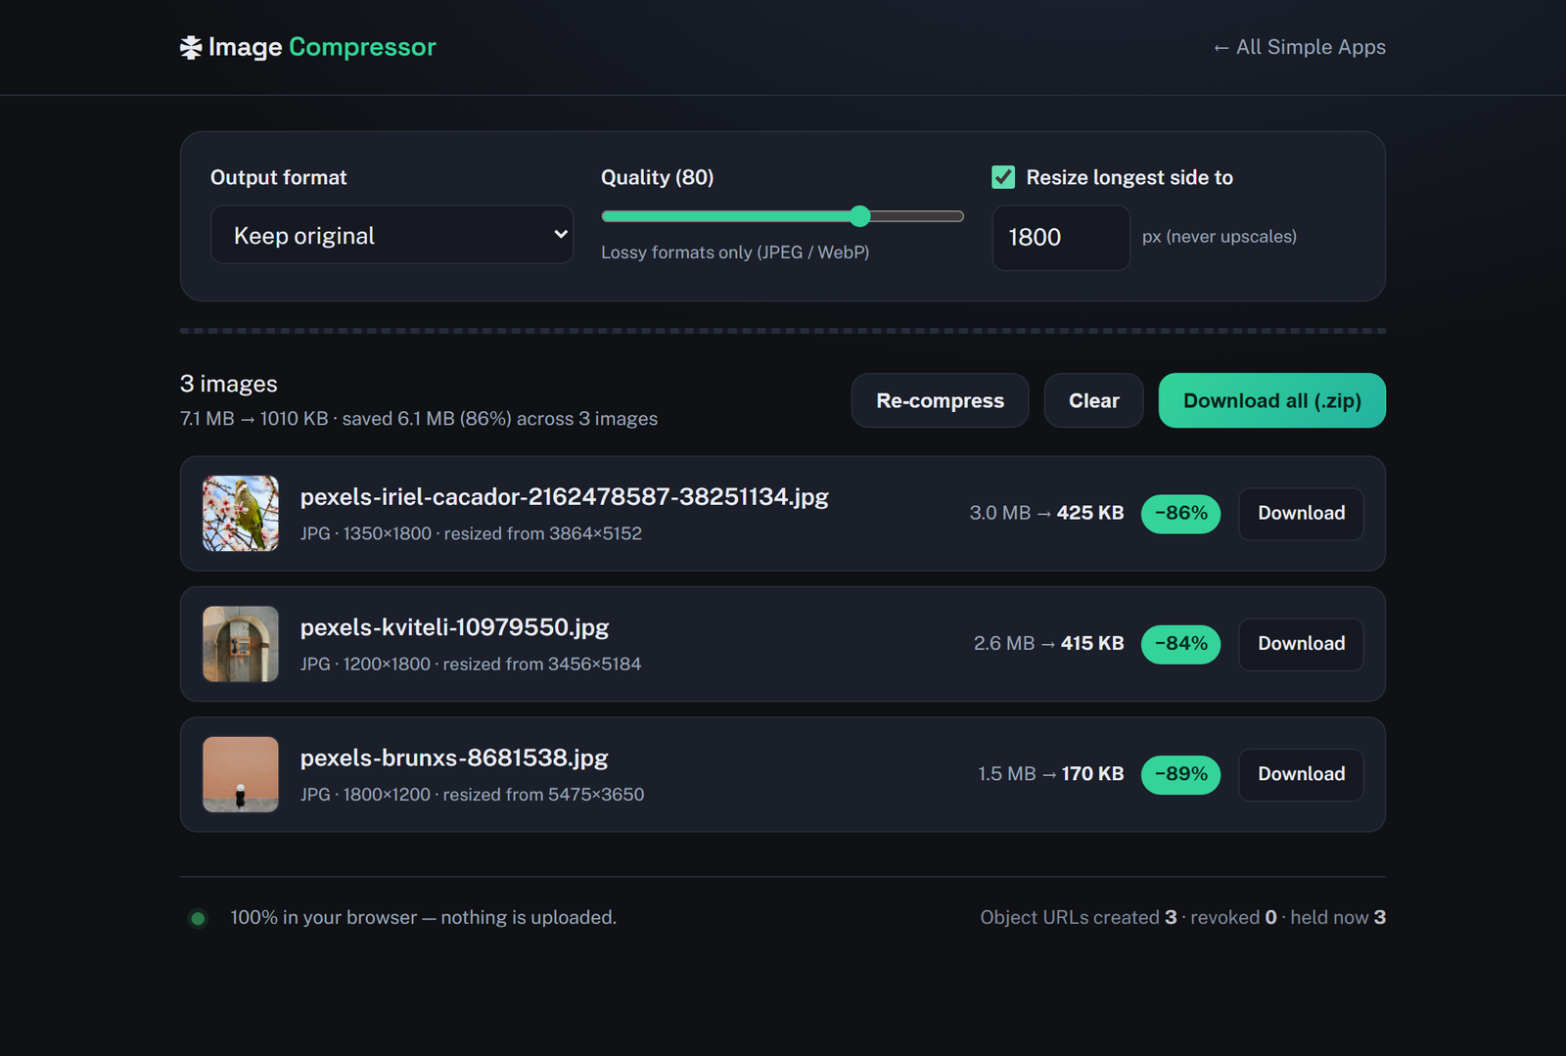
Task: Click the Output format label
Action: click(278, 177)
